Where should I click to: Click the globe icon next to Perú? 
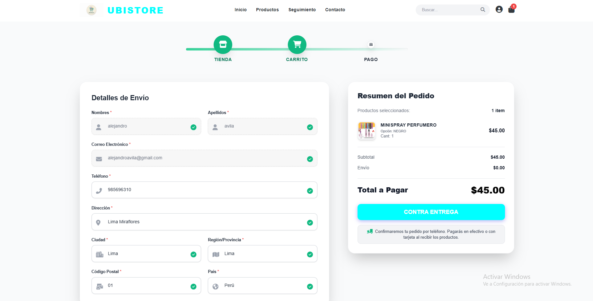(215, 286)
